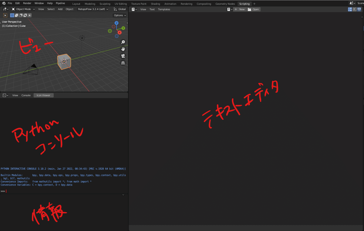Open the Global transform orientation dropdown
The image size is (364, 231).
coord(120,9)
